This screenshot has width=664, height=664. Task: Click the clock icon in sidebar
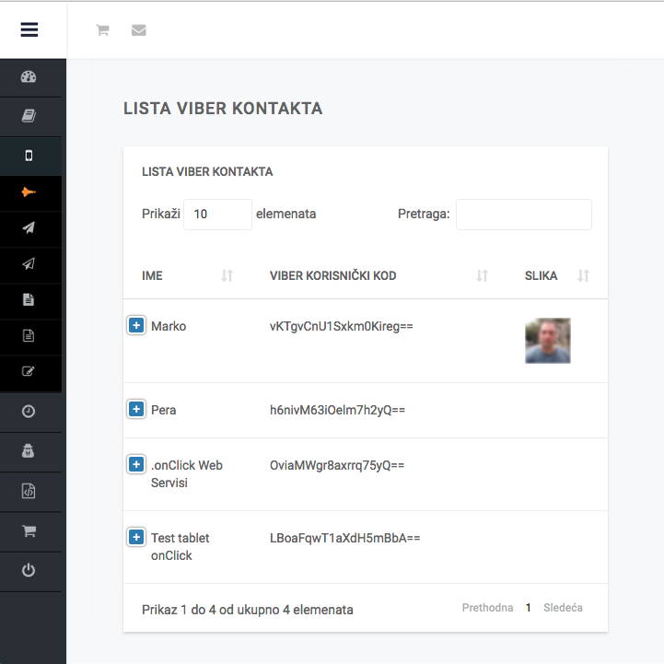pos(29,412)
